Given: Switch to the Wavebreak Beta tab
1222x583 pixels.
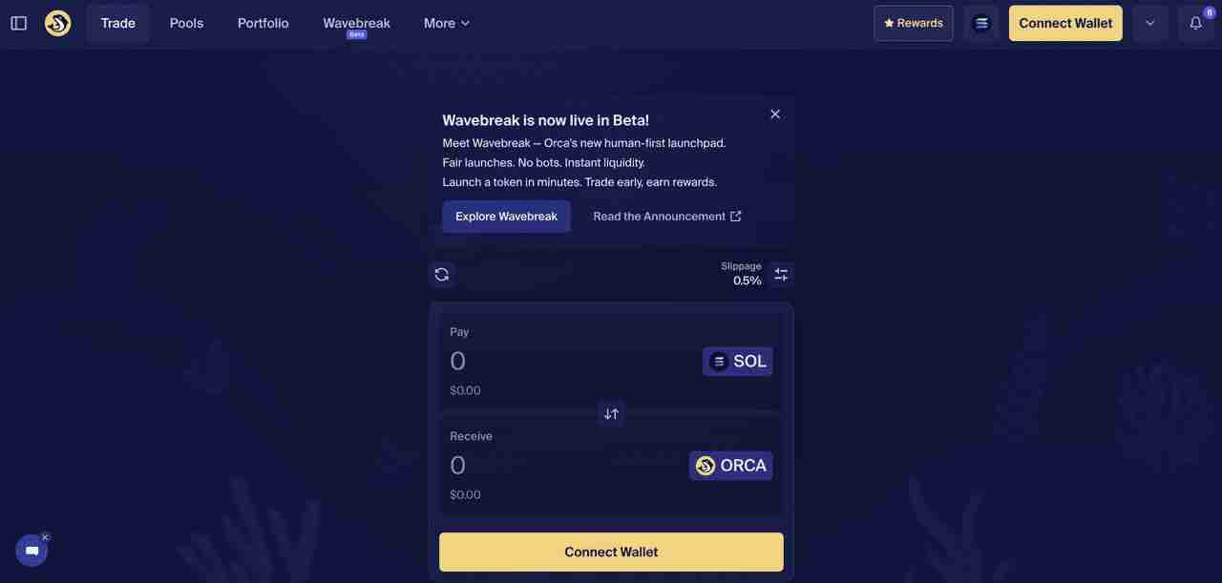Looking at the screenshot, I should coord(356,23).
